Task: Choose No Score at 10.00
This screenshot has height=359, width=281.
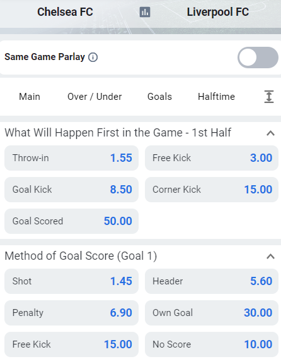Action: tap(212, 344)
